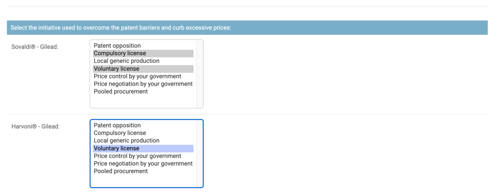Click the Sovaldi list box scrollbar track
497x192 pixels.
[199, 74]
